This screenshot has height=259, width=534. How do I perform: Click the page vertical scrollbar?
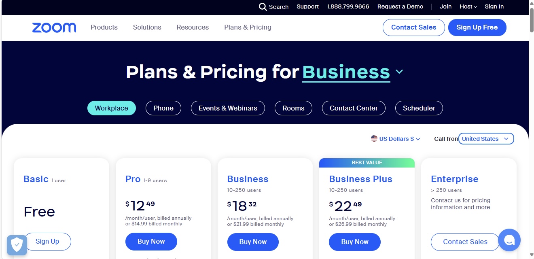pyautogui.click(x=532, y=129)
